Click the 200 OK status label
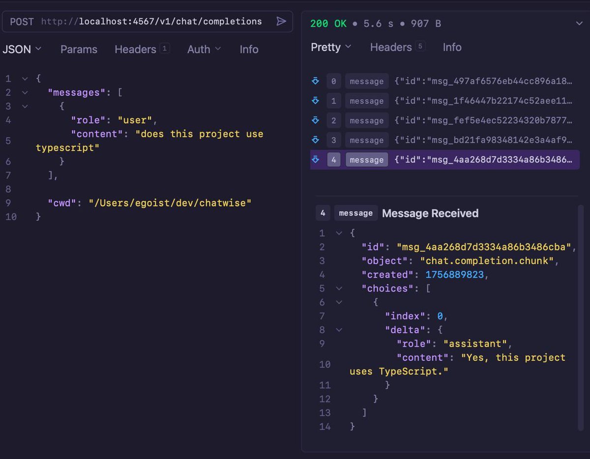590x459 pixels. point(329,24)
